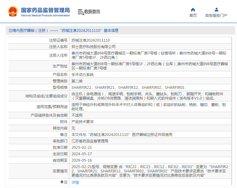Image resolution: width=237 pixels, height=188 pixels.
Task: Click the 结构及组成 description value
Action: pos(147,96)
